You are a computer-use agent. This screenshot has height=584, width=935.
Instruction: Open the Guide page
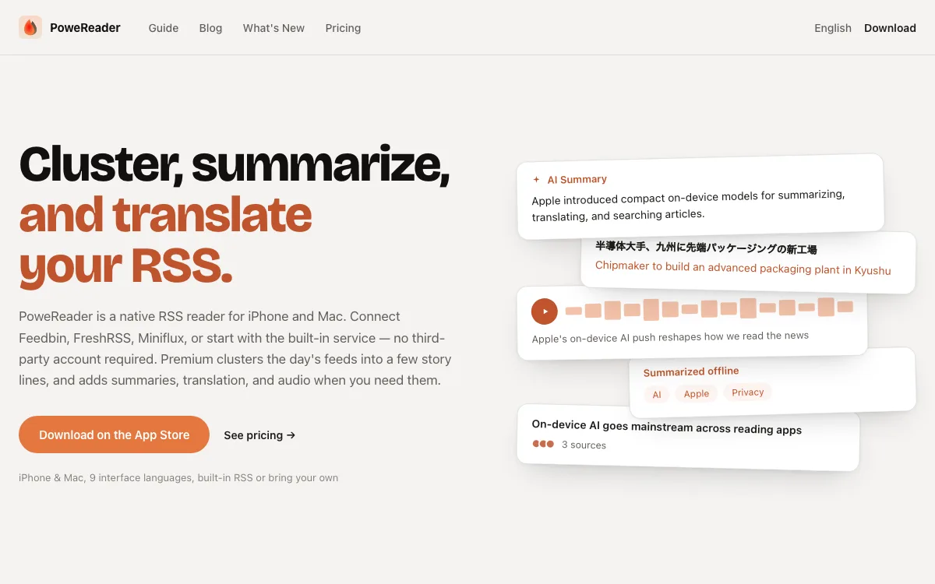[164, 28]
